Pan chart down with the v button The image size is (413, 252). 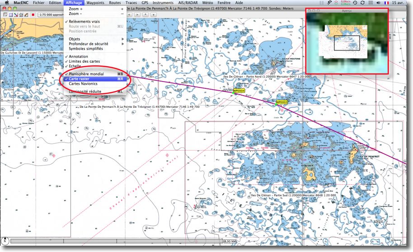point(153,15)
